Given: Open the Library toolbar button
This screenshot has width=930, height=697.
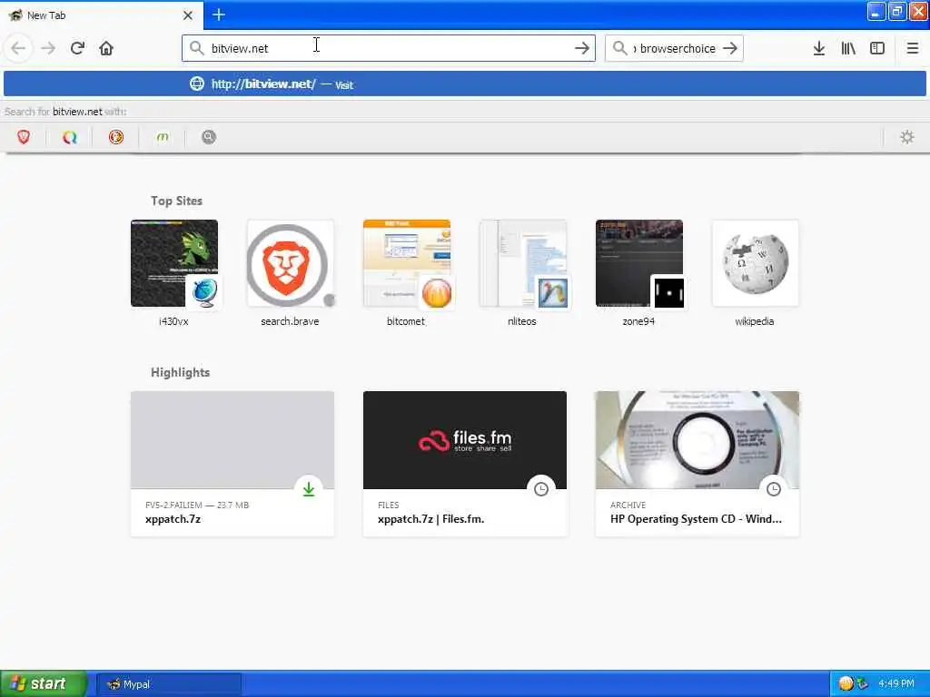Looking at the screenshot, I should tap(848, 48).
